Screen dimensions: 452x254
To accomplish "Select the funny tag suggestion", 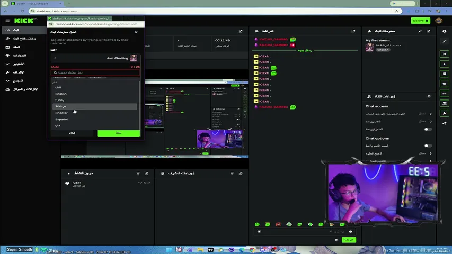I will (94, 100).
